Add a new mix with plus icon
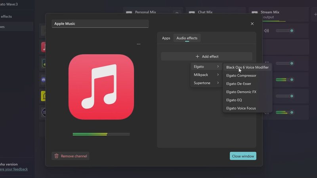Image resolution: width=317 pixels, height=178 pixels. (315, 14)
